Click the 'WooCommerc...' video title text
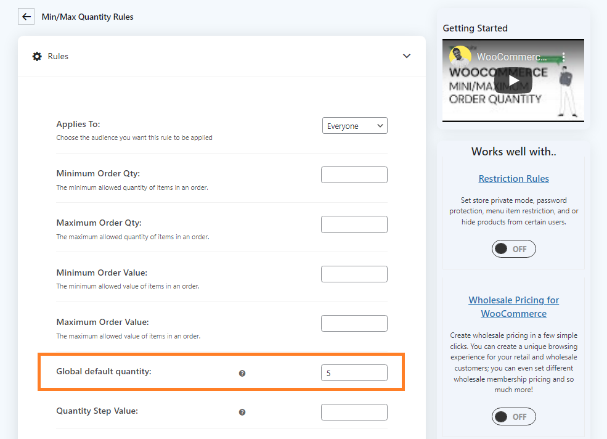Image resolution: width=607 pixels, height=439 pixels. pyautogui.click(x=511, y=57)
